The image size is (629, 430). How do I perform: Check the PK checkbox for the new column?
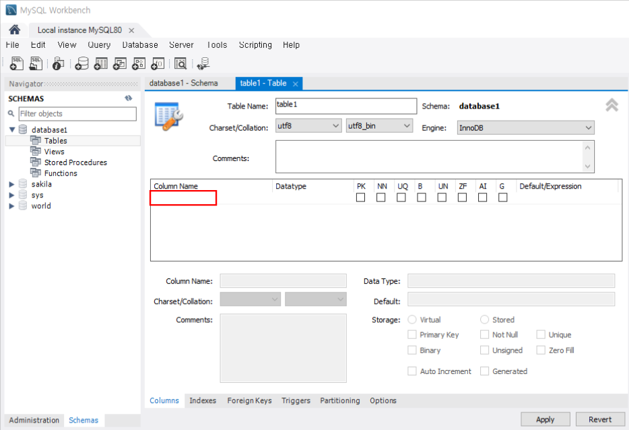coord(360,197)
